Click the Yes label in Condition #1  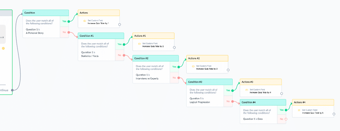(x=120, y=44)
